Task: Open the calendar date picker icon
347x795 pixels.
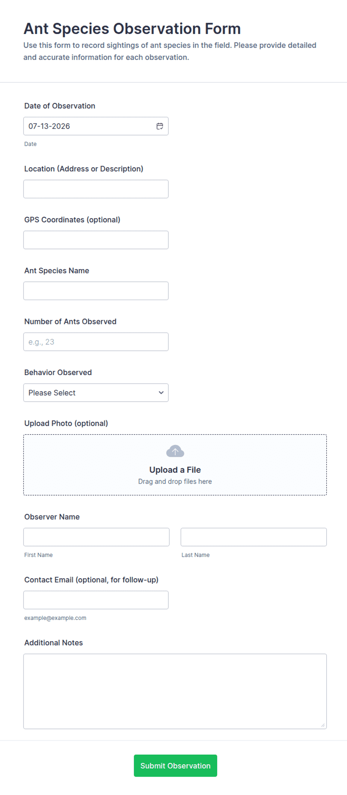Action: point(160,126)
